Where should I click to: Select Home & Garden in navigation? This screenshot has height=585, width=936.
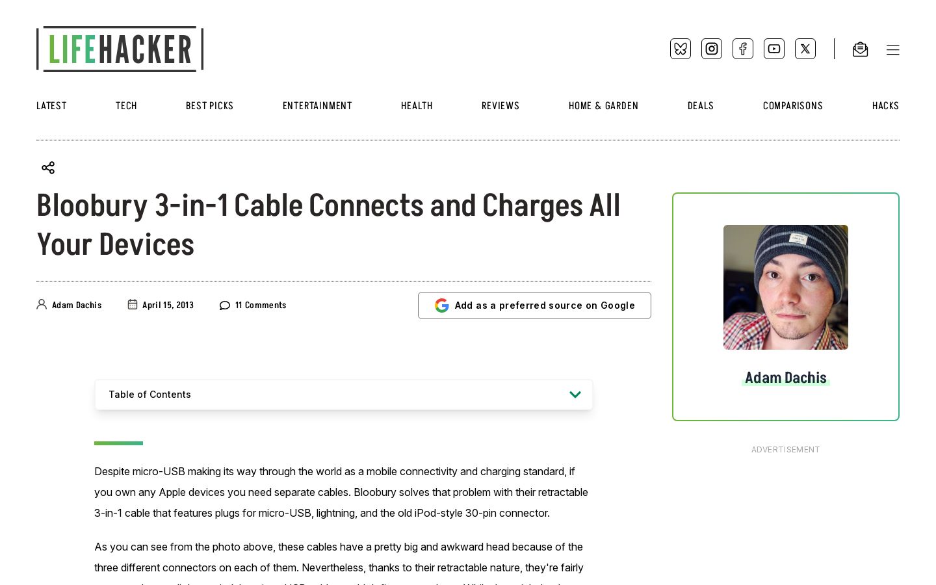(603, 106)
